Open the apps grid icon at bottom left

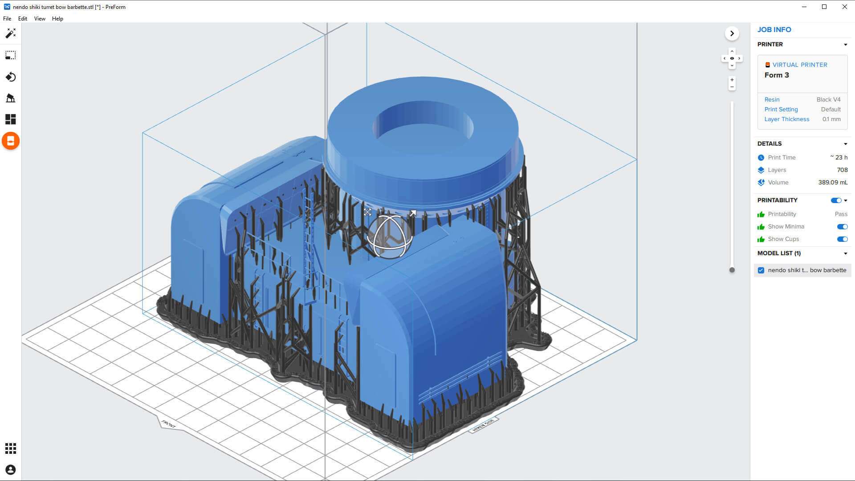click(x=10, y=448)
